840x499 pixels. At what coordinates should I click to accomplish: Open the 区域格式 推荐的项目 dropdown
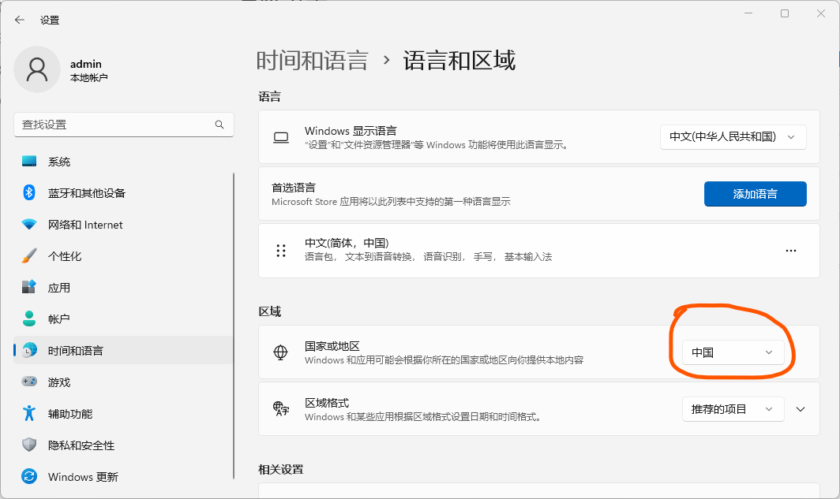point(733,409)
